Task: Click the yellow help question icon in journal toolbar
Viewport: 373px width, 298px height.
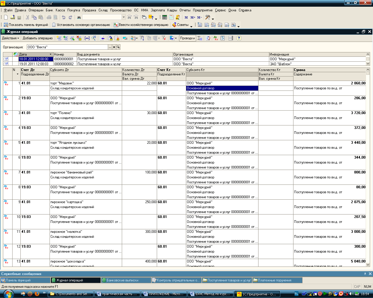Action: [239, 38]
